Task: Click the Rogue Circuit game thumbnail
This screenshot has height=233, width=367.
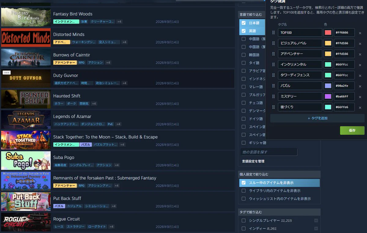Action: (x=26, y=222)
